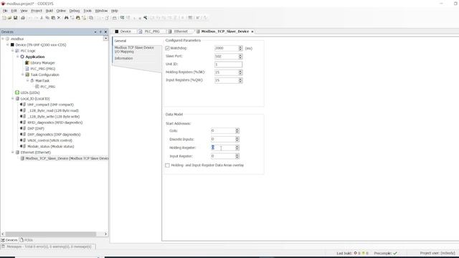Open the File menu
The height and width of the screenshot is (258, 459).
5,11
